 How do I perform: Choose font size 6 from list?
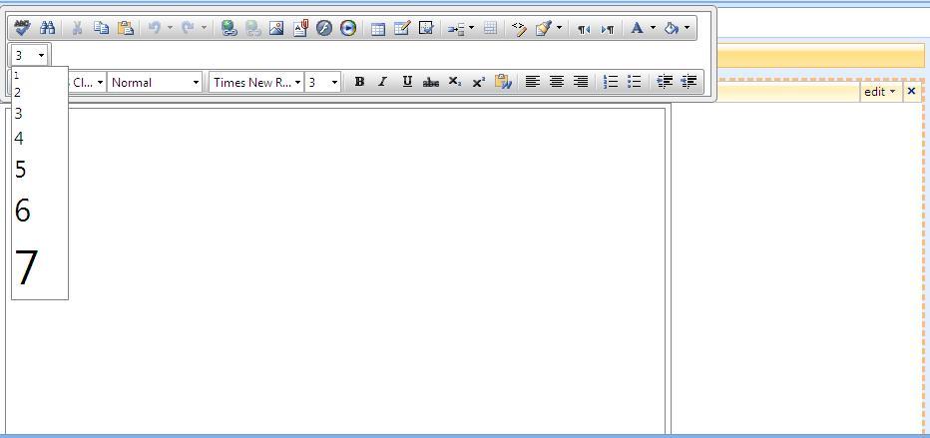tap(40, 211)
